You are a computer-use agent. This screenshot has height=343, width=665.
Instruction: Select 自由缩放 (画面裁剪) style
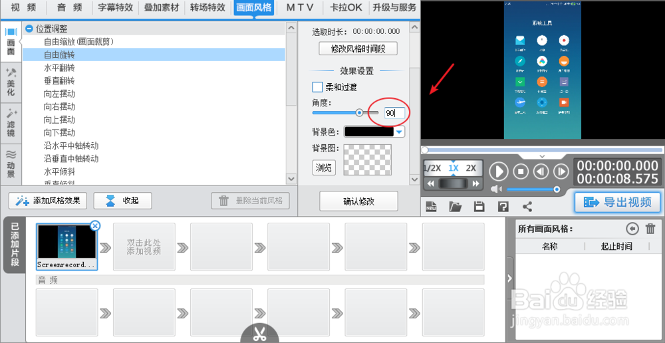(x=154, y=42)
